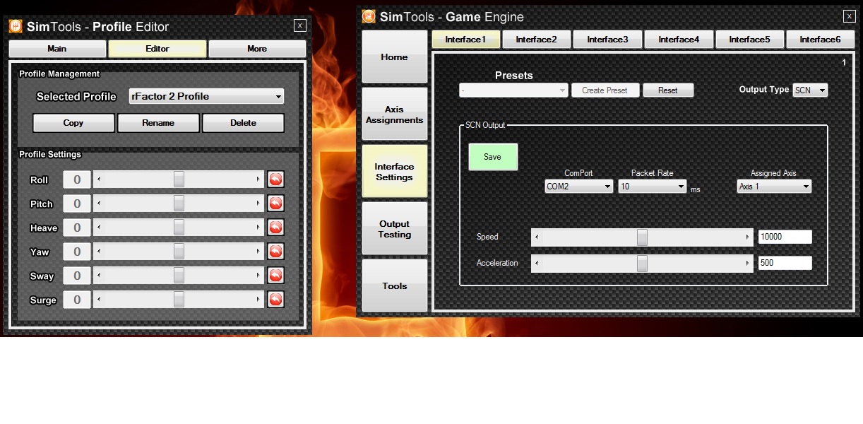Viewport: 863px width, 424px height.
Task: Click the Acceleration slider left arrow
Action: (x=537, y=264)
